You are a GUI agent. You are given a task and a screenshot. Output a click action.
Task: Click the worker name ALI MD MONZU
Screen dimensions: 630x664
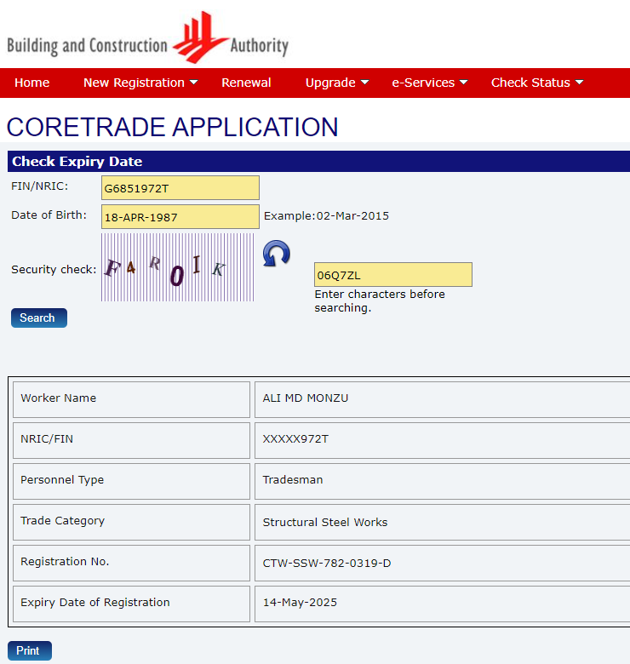point(306,398)
